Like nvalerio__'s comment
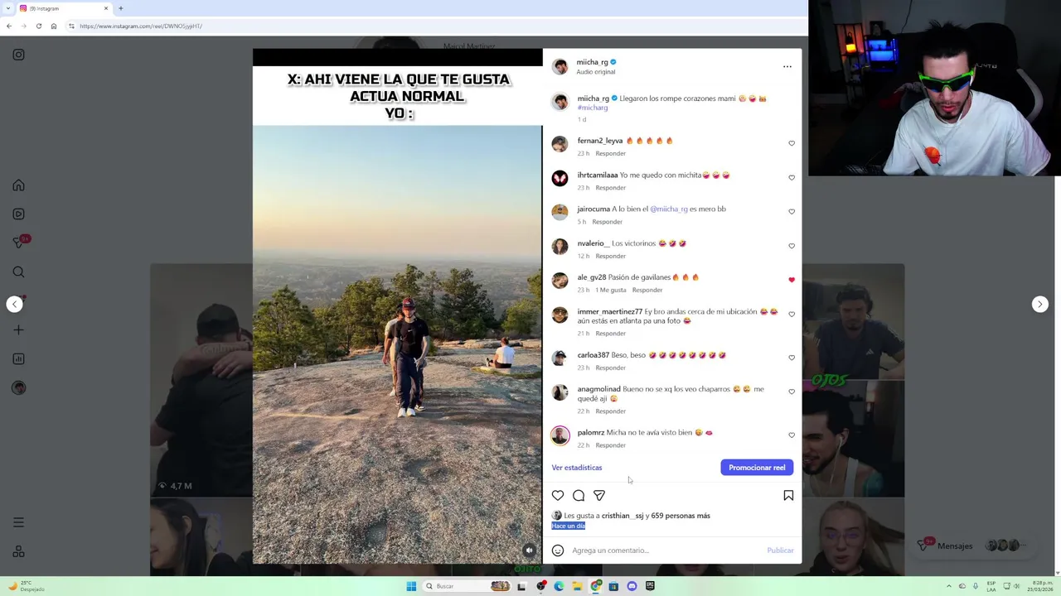 [792, 246]
